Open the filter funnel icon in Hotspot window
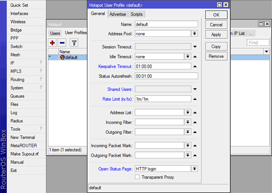This screenshot has height=193, width=272. coord(74,43)
